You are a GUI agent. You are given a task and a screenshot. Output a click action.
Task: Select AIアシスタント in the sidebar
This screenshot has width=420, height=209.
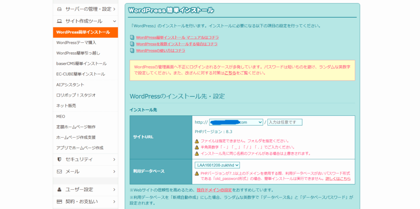70,85
